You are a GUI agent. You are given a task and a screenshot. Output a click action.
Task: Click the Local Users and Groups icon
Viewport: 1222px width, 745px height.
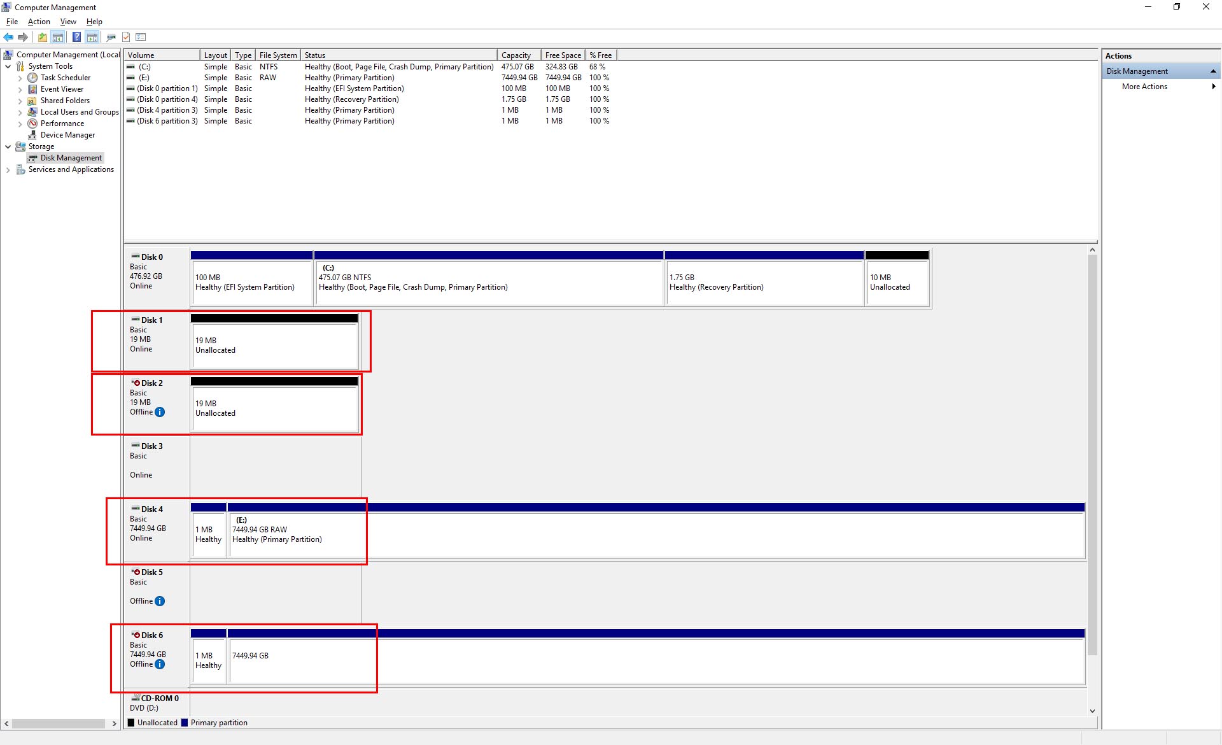click(x=32, y=112)
